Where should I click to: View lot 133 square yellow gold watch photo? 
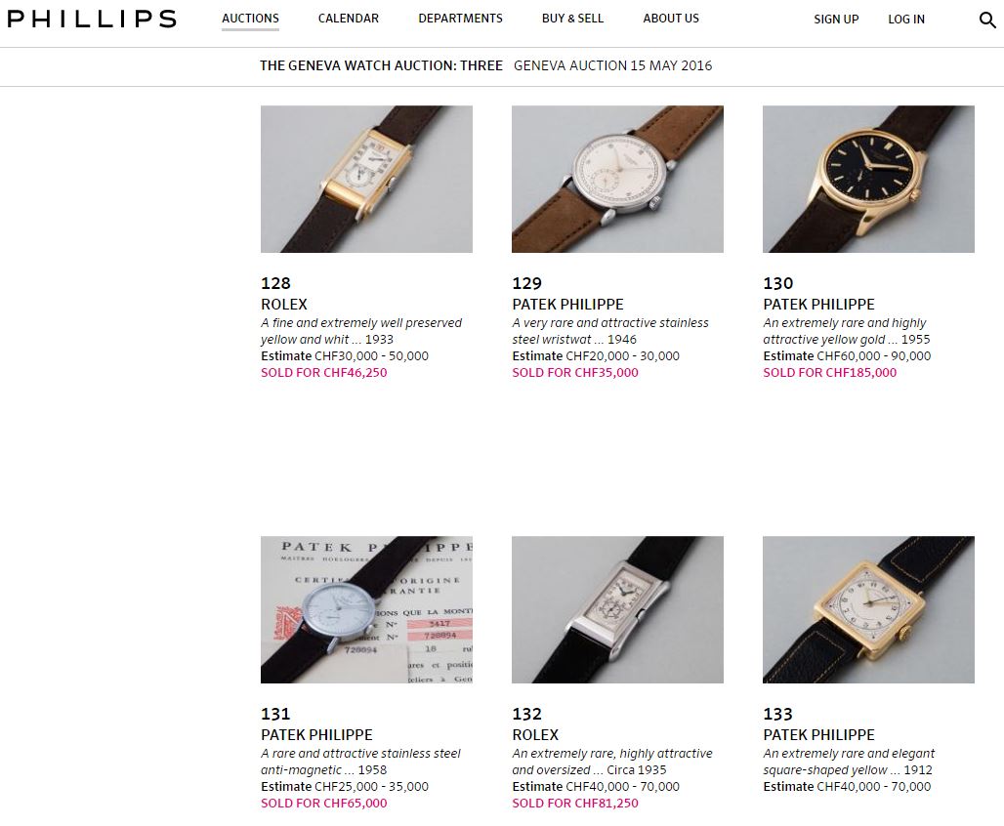pyautogui.click(x=868, y=609)
